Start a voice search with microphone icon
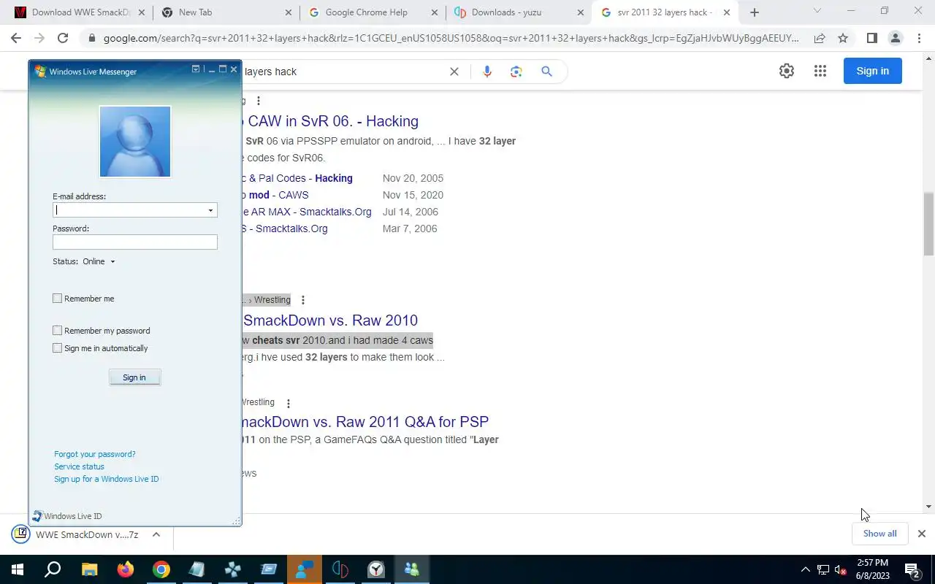 pyautogui.click(x=487, y=72)
